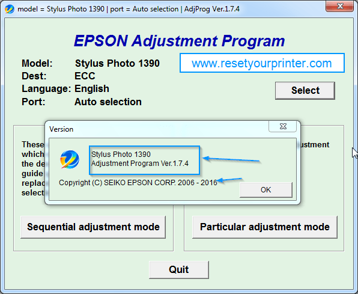Screen dimensions: 358x294
Task: Click the 'Stylus Photo 1390' model value
Action: click(x=117, y=63)
